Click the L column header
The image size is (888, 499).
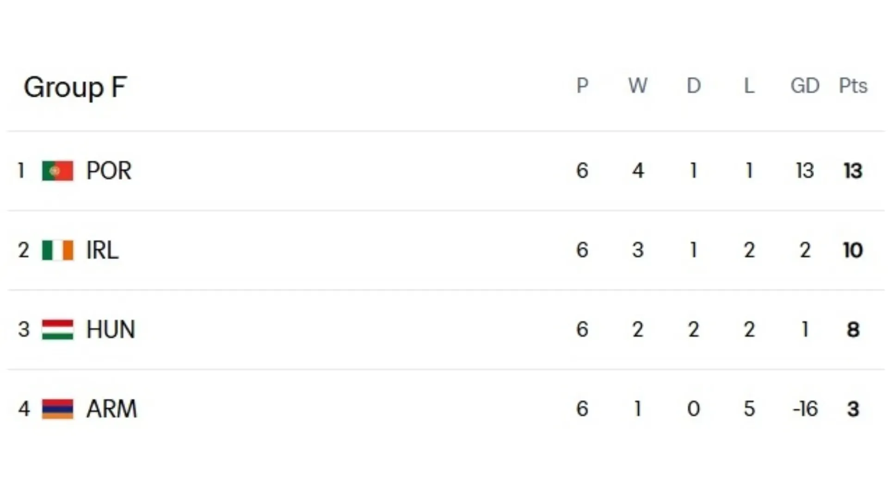[x=749, y=86]
